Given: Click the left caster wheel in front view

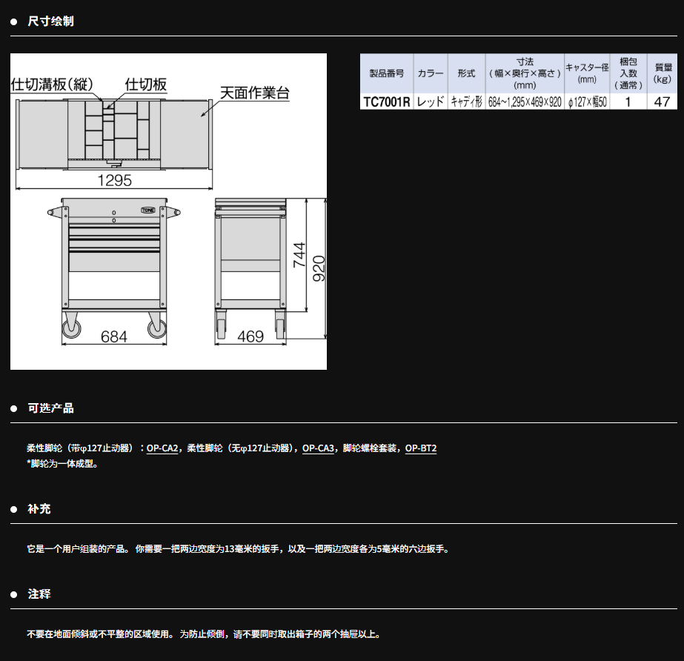Looking at the screenshot, I should coord(73,327).
